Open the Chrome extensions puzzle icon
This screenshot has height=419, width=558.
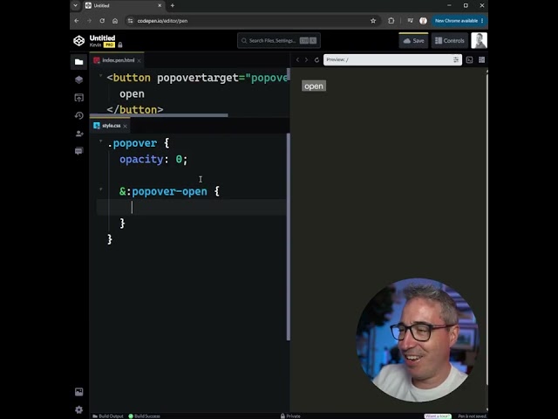coord(391,21)
